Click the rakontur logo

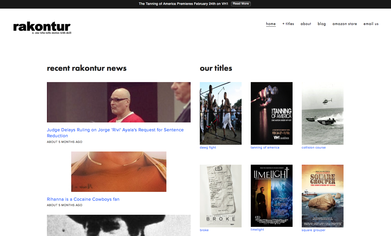coord(42,27)
